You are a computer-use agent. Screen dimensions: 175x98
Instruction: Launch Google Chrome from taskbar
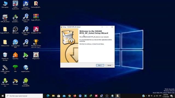pyautogui.click(x=69, y=96)
